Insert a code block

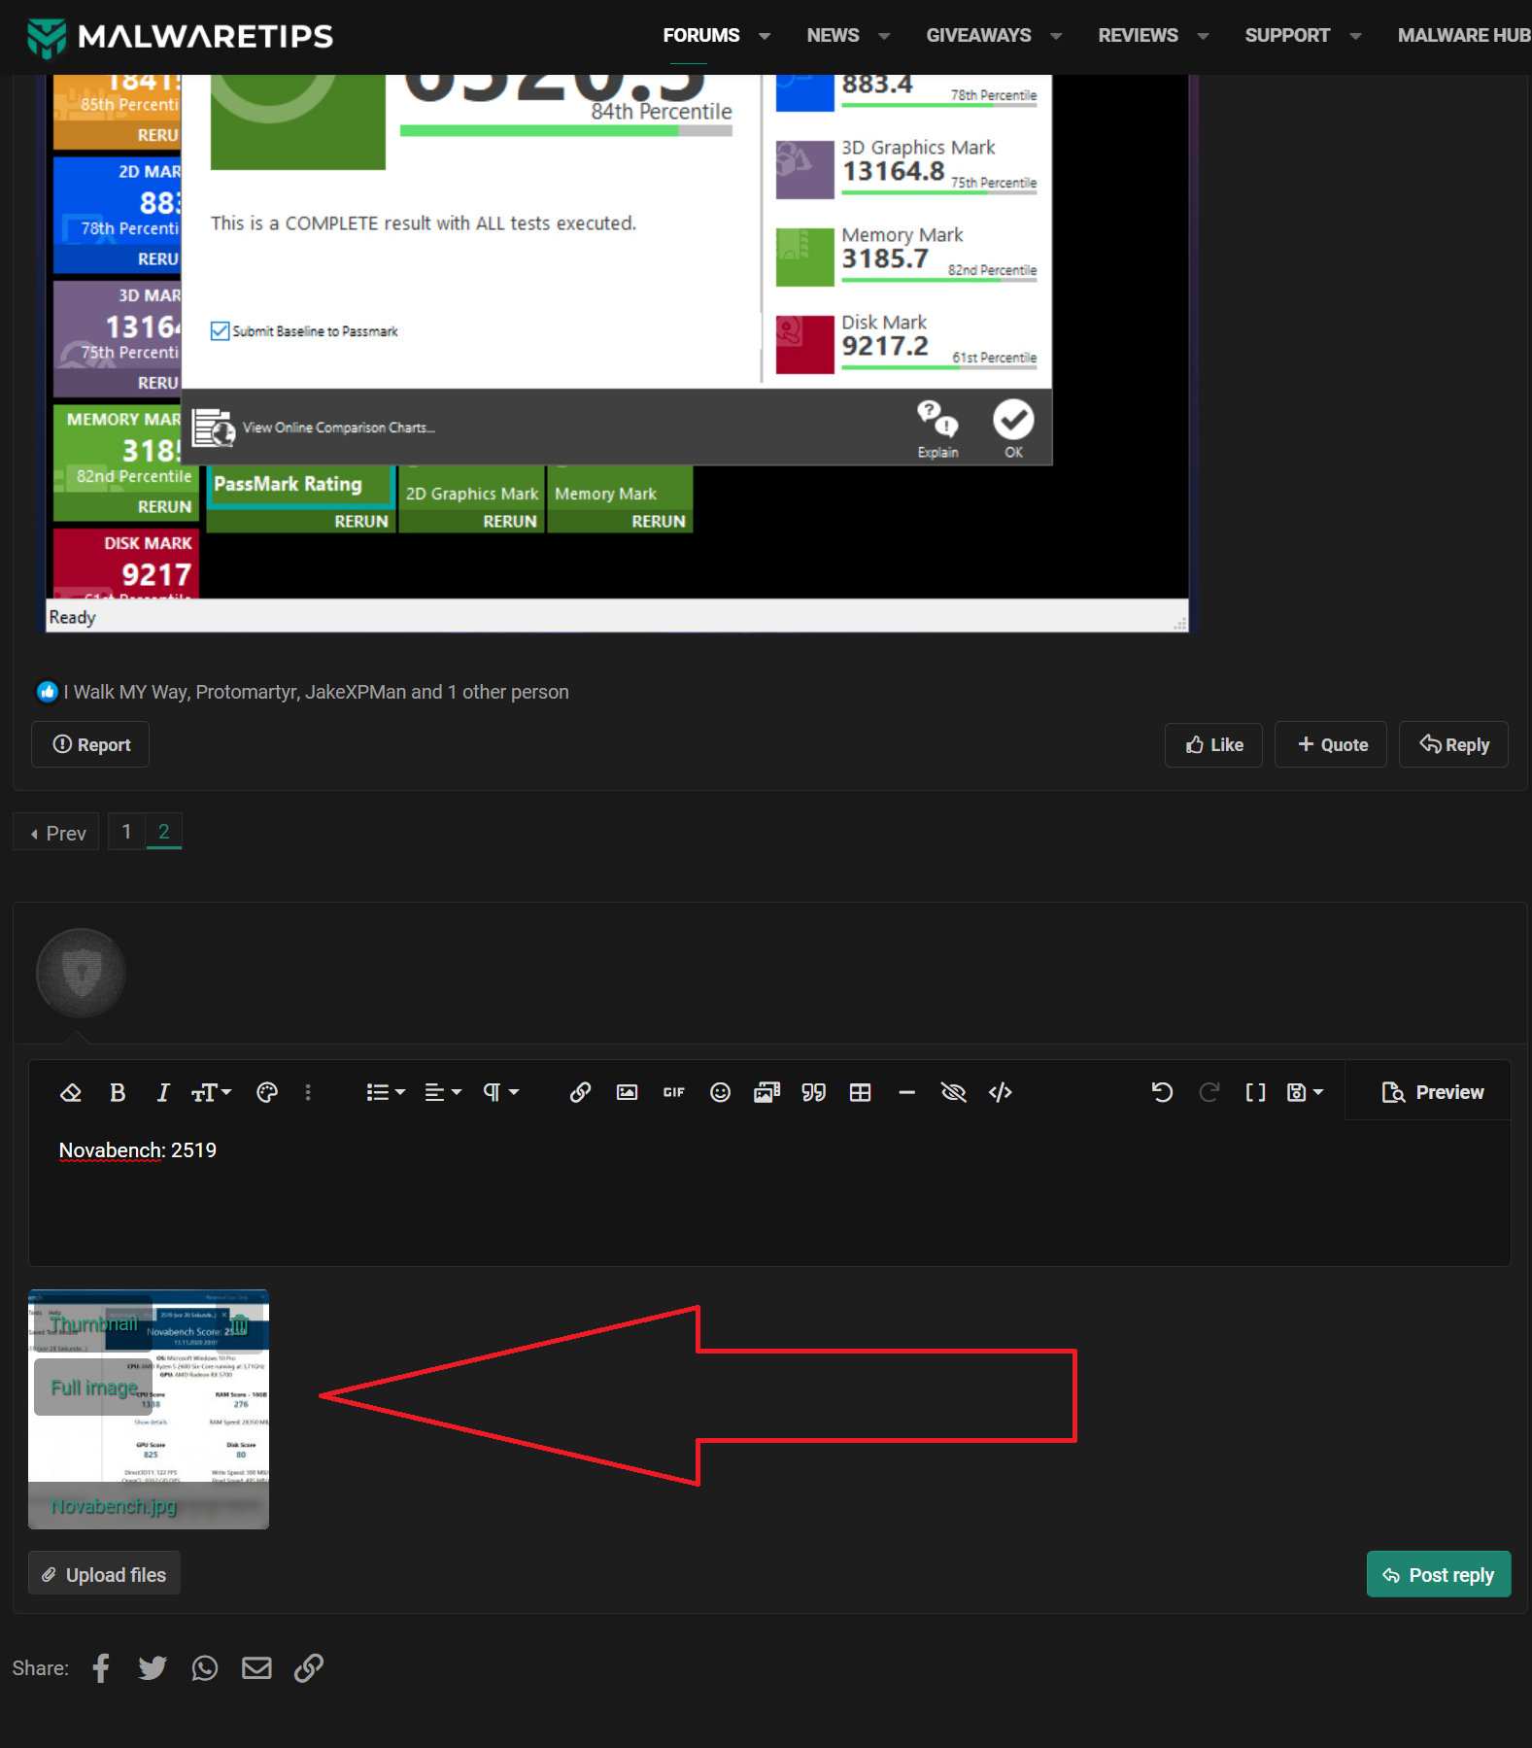[1000, 1093]
